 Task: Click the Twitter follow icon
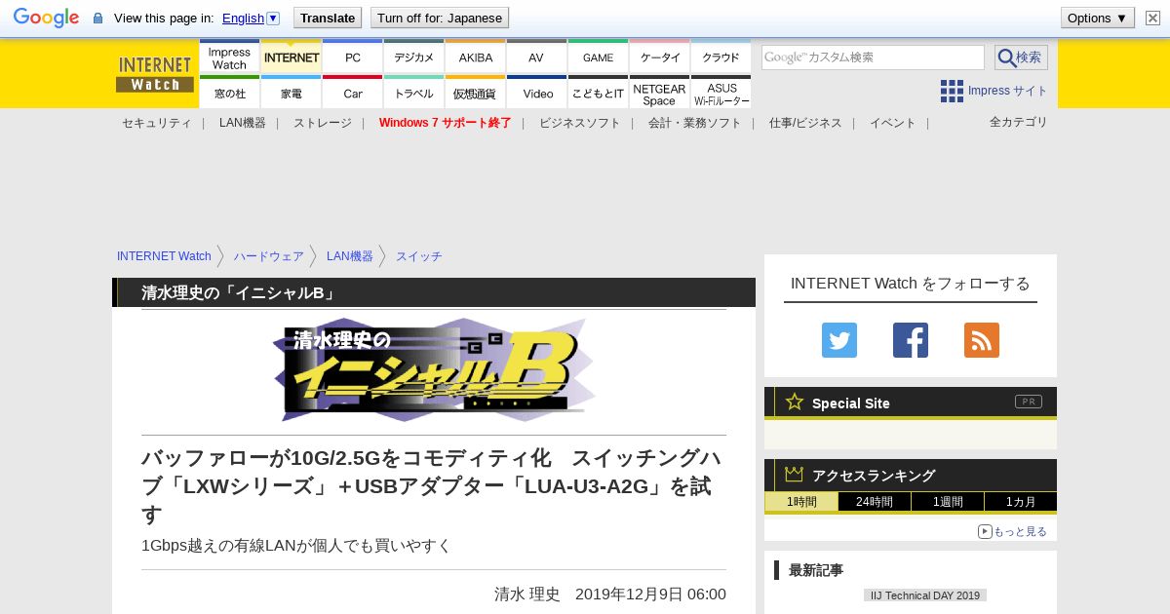[839, 340]
